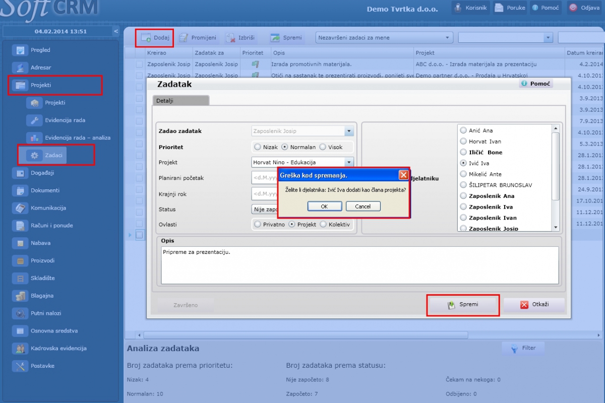The height and width of the screenshot is (403, 605).
Task: Click the Promijeni edit toolbar icon
Action: (184, 38)
